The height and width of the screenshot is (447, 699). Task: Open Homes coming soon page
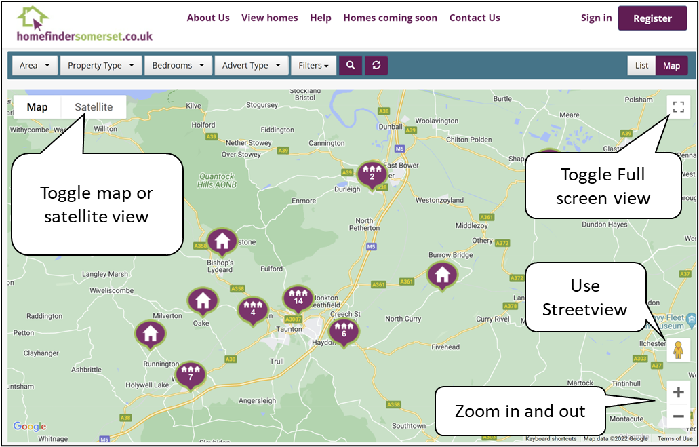click(x=390, y=18)
